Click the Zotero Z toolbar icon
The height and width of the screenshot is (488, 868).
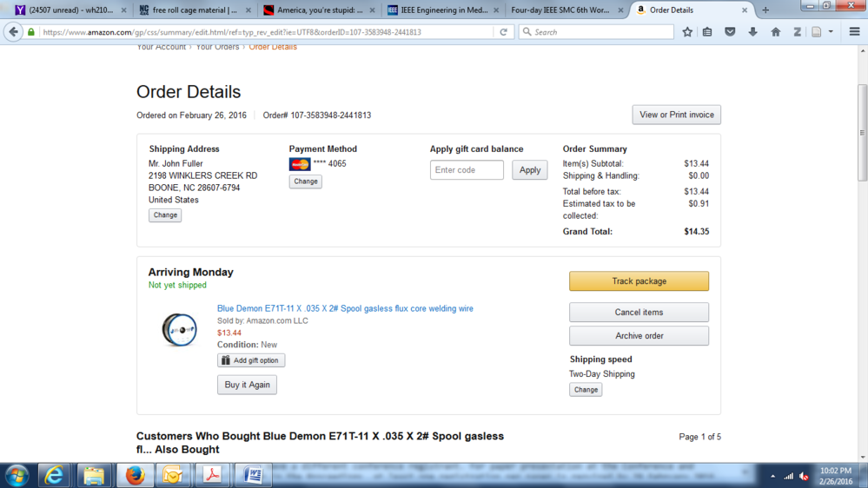797,32
